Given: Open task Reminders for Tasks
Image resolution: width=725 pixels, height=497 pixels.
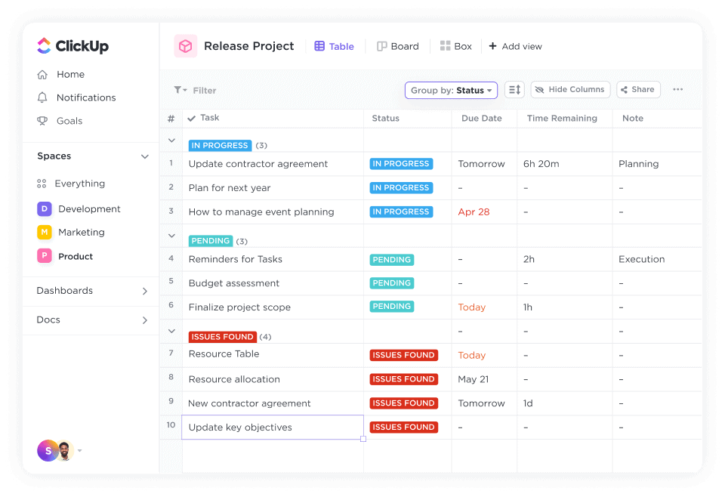Looking at the screenshot, I should pos(236,259).
